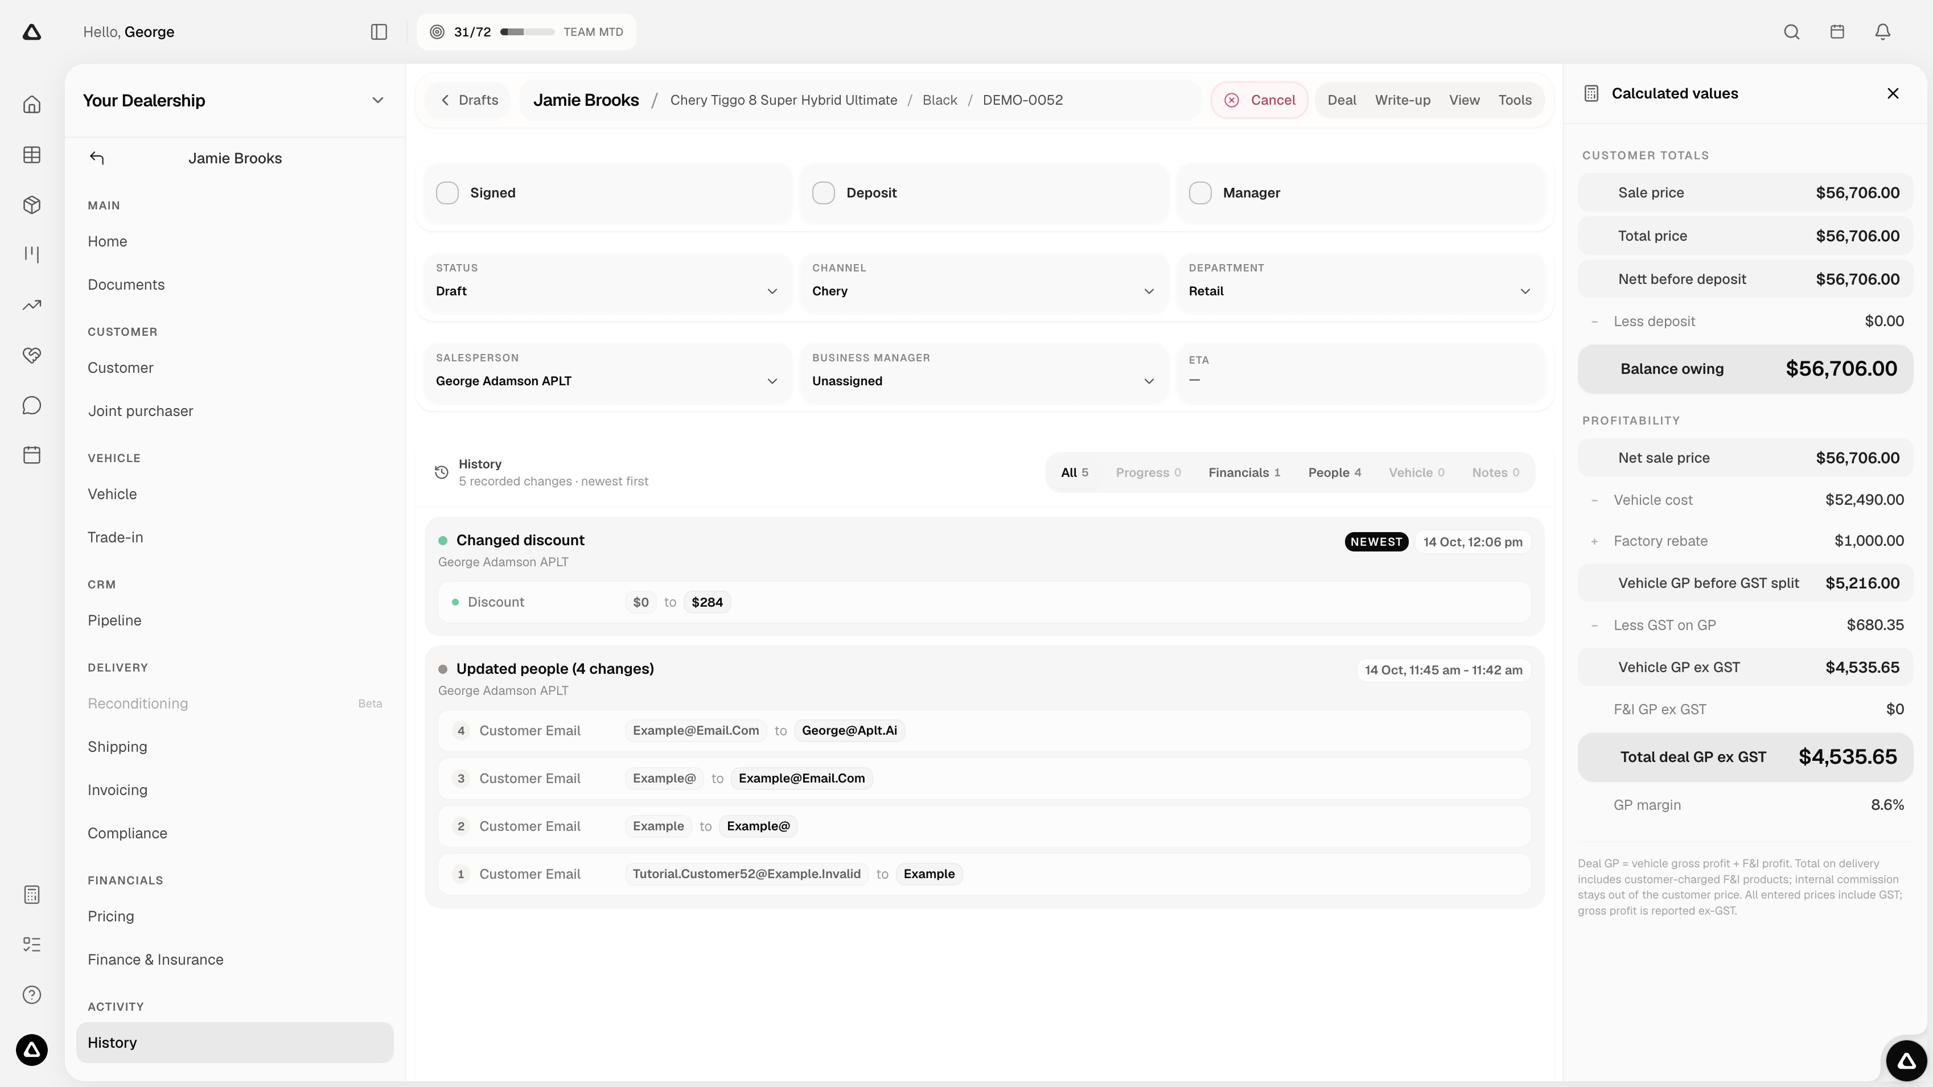Screen dimensions: 1933x1087
Task: Click the back arrow beside Jamie Brooks
Action: pyautogui.click(x=97, y=158)
